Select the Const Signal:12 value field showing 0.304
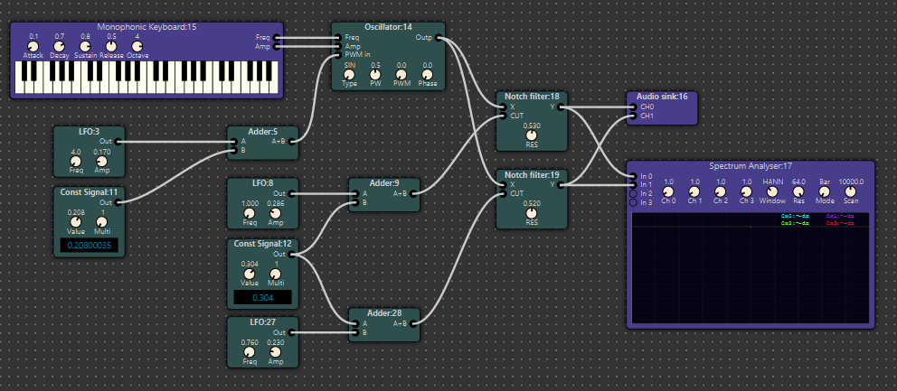 262,297
